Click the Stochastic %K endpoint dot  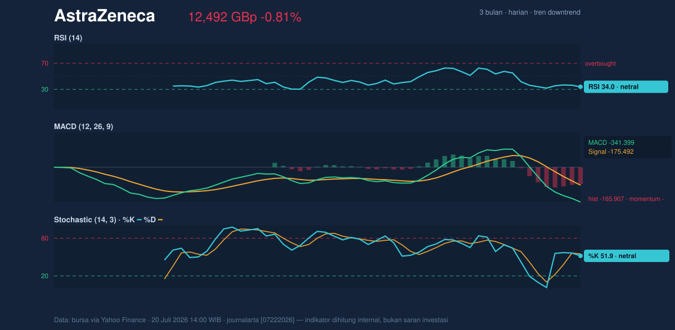580,256
